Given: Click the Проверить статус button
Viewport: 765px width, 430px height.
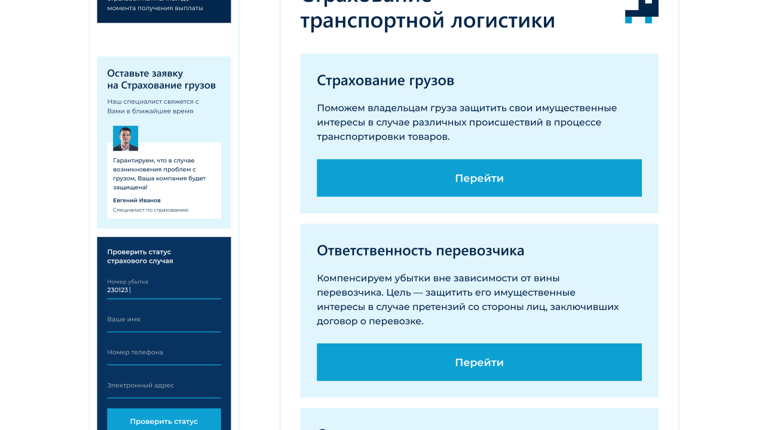Looking at the screenshot, I should click(164, 420).
